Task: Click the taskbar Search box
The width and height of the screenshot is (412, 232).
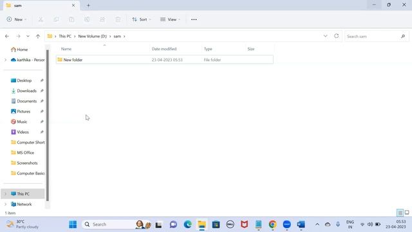Action: pyautogui.click(x=117, y=224)
